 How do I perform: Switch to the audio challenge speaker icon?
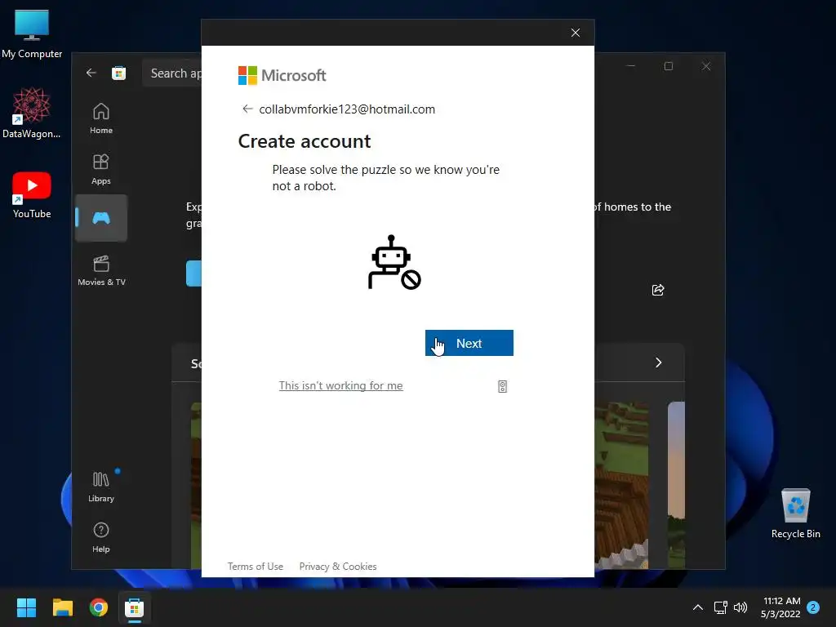[502, 386]
